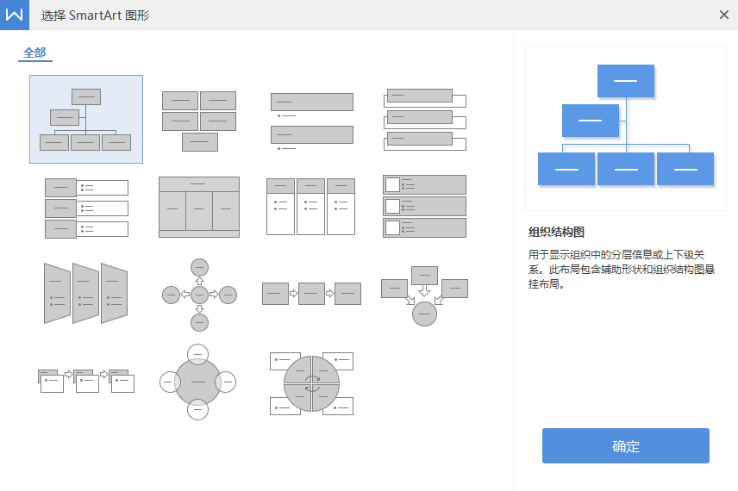This screenshot has width=738, height=491.
Task: Click the 组织结构图 title text
Action: coord(556,233)
